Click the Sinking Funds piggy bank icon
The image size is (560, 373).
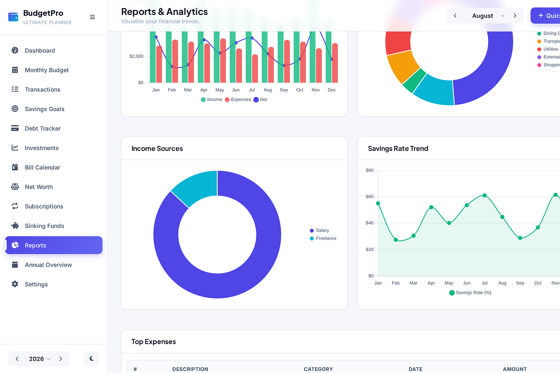click(15, 226)
